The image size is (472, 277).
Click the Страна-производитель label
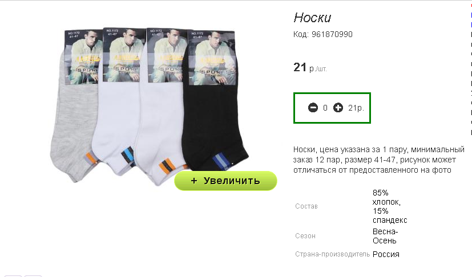(332, 254)
